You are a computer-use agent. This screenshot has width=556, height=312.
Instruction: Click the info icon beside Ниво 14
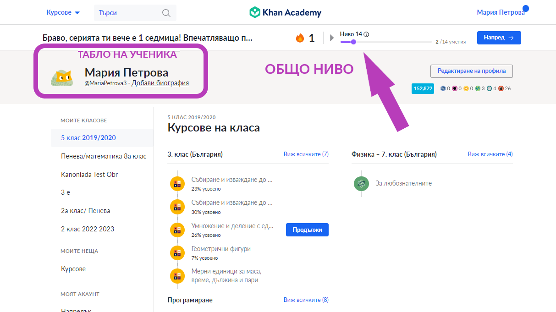point(366,34)
